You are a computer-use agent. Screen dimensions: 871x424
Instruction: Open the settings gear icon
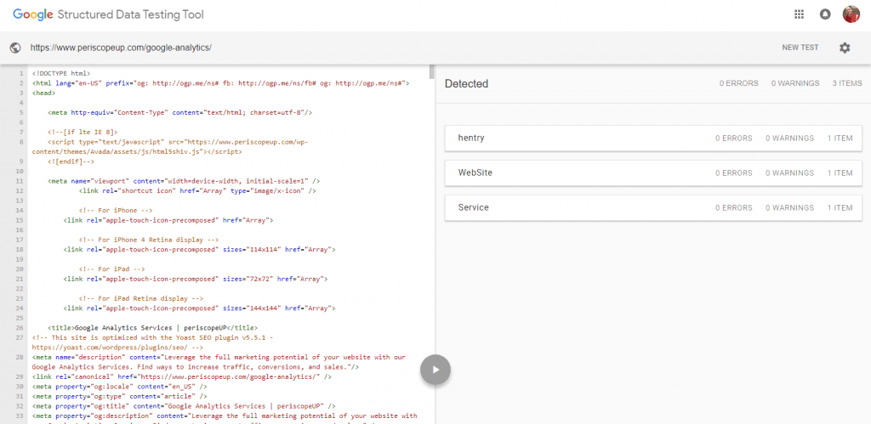pyautogui.click(x=845, y=48)
